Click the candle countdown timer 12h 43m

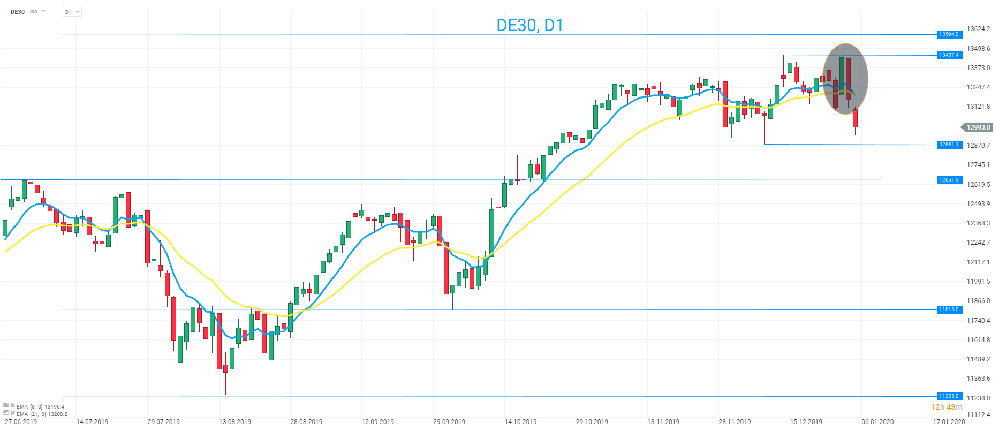[947, 407]
